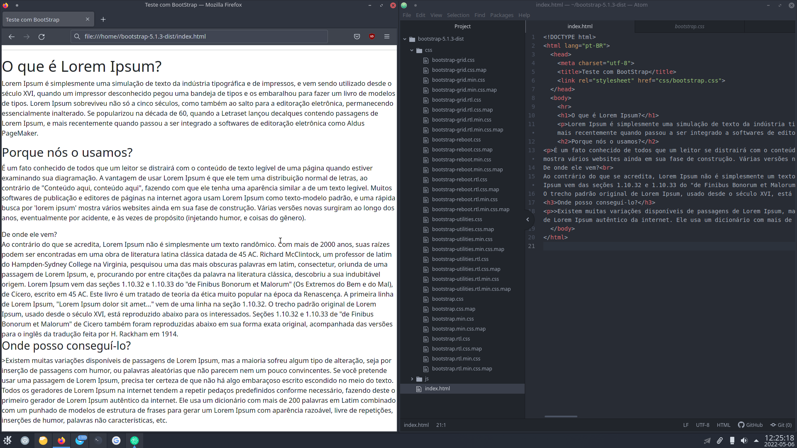This screenshot has height=448, width=797.
Task: Open the Firefox hamburger menu
Action: (x=387, y=37)
